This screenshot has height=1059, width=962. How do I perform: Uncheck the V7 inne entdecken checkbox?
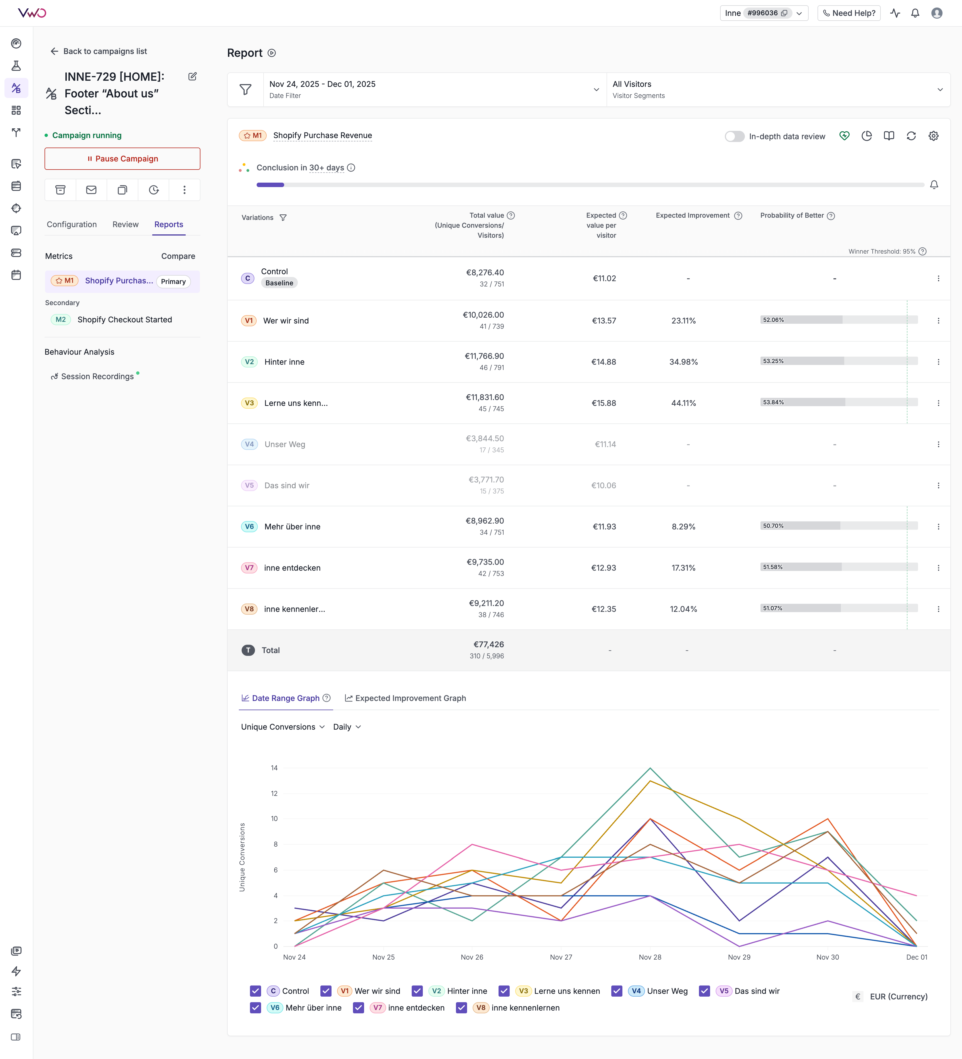click(359, 1007)
